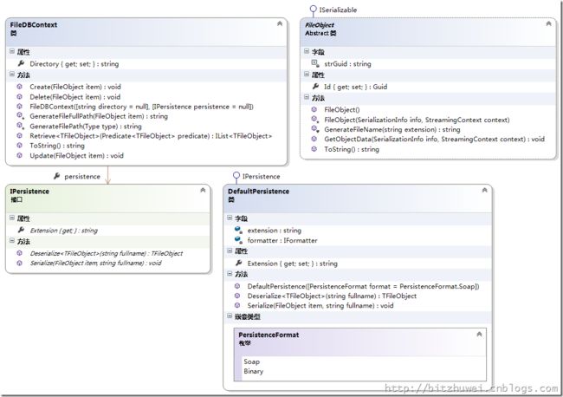
Task: Click method icon beside Retrieve<TFileObject>
Action: pos(20,136)
